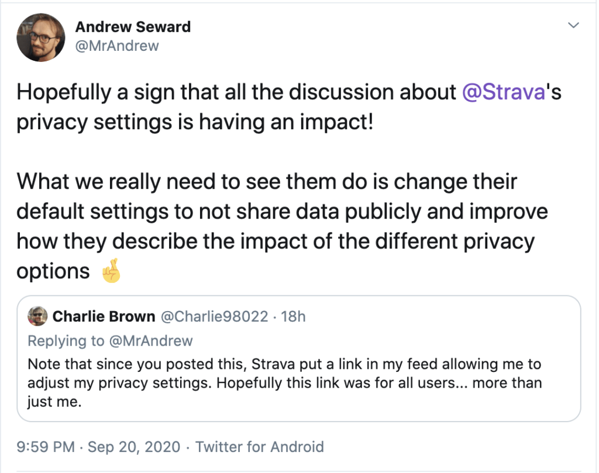Click the 18h timestamp on quoted tweet
Screen dimensions: 599x473
[293, 317]
